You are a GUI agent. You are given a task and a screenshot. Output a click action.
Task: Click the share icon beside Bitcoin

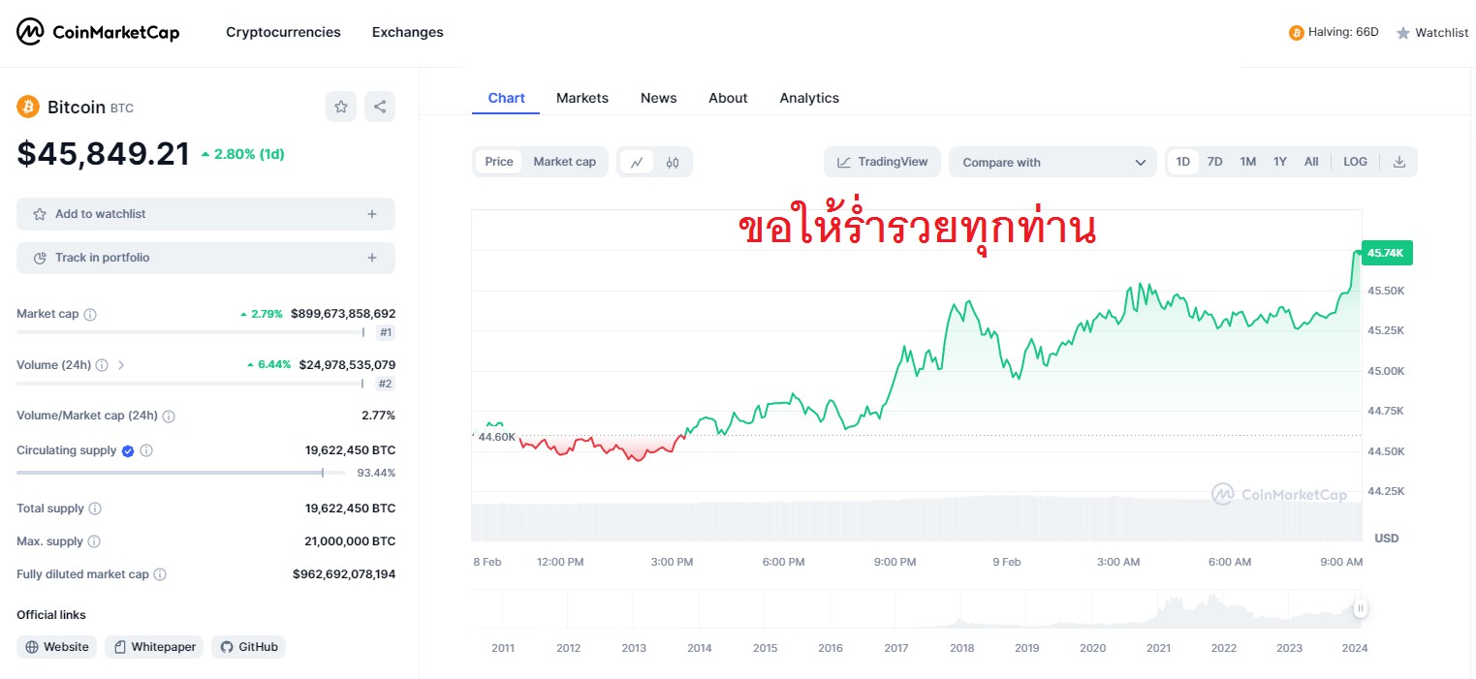[x=380, y=107]
